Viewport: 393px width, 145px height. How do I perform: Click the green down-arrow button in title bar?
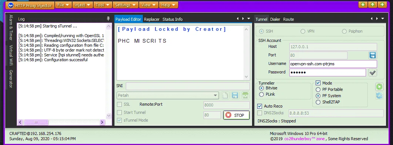click(363, 4)
